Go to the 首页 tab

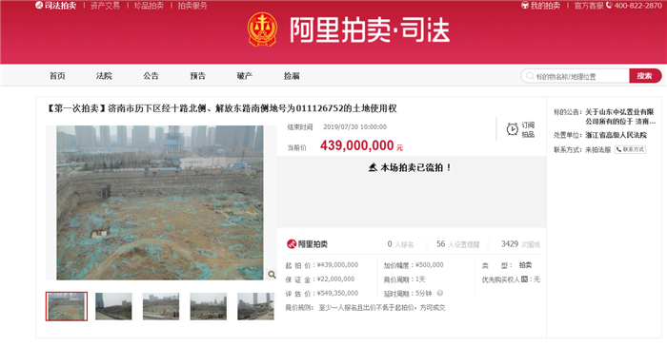[57, 75]
